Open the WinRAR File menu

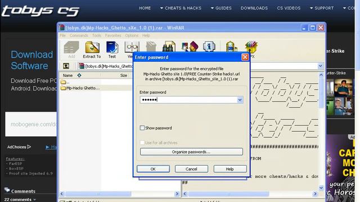(x=62, y=35)
